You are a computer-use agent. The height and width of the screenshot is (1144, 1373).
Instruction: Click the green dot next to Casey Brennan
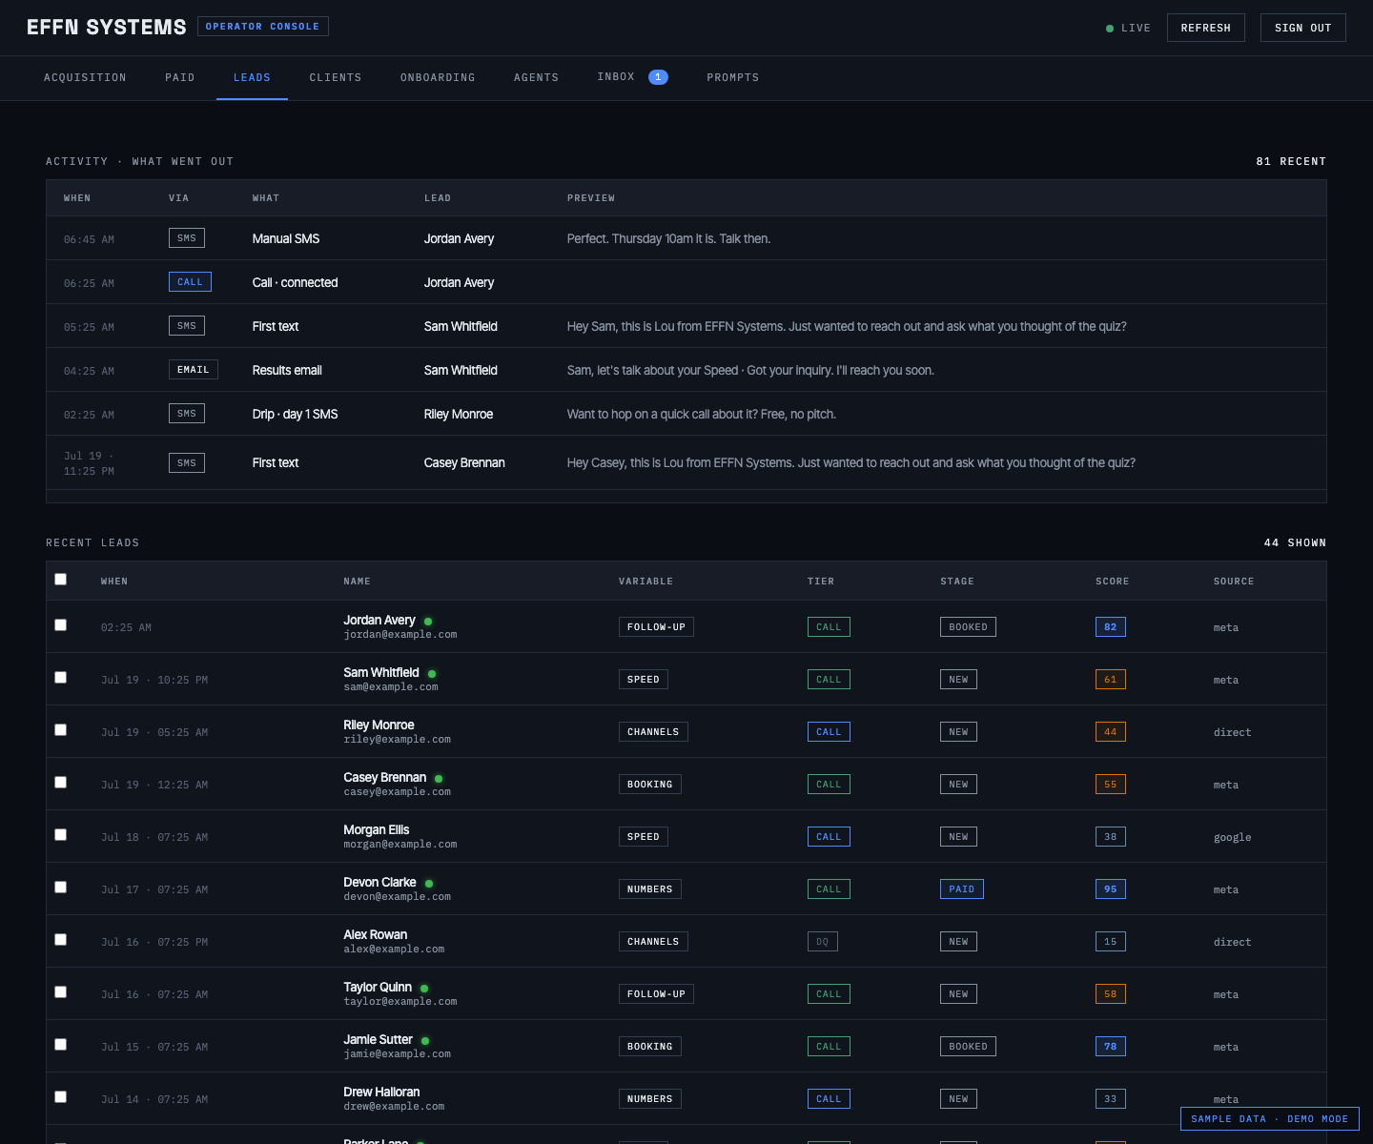(x=439, y=779)
